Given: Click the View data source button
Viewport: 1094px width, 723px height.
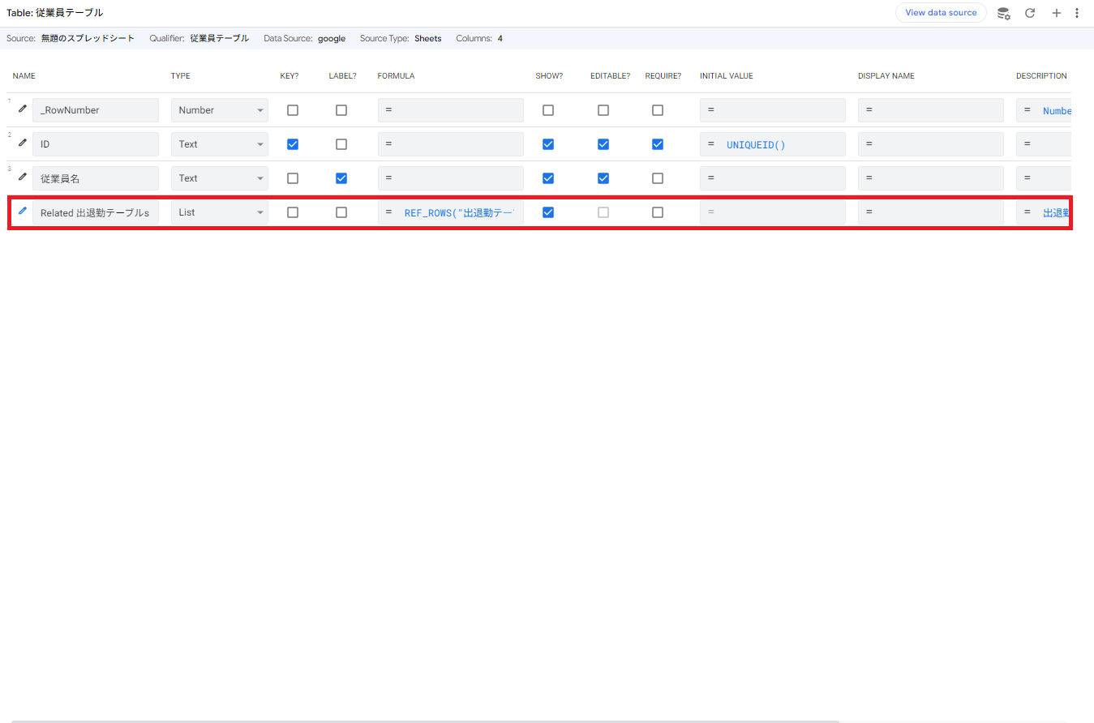Looking at the screenshot, I should pyautogui.click(x=941, y=13).
